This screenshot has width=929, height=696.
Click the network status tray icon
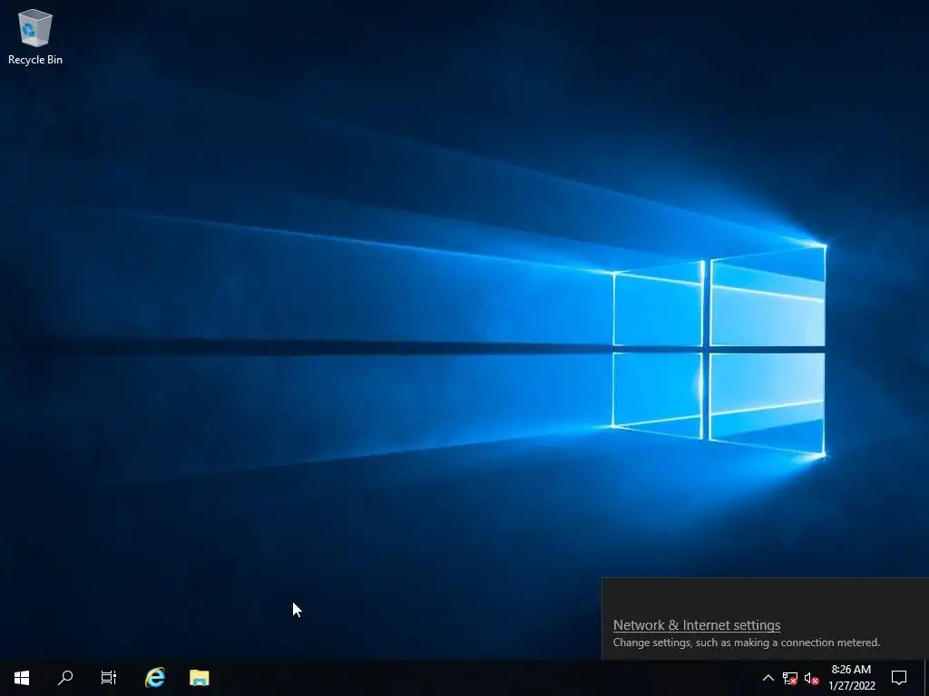pos(790,678)
